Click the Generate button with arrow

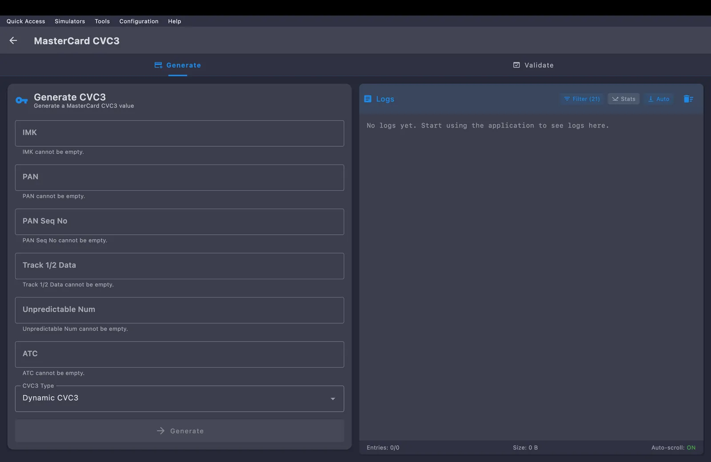click(180, 431)
